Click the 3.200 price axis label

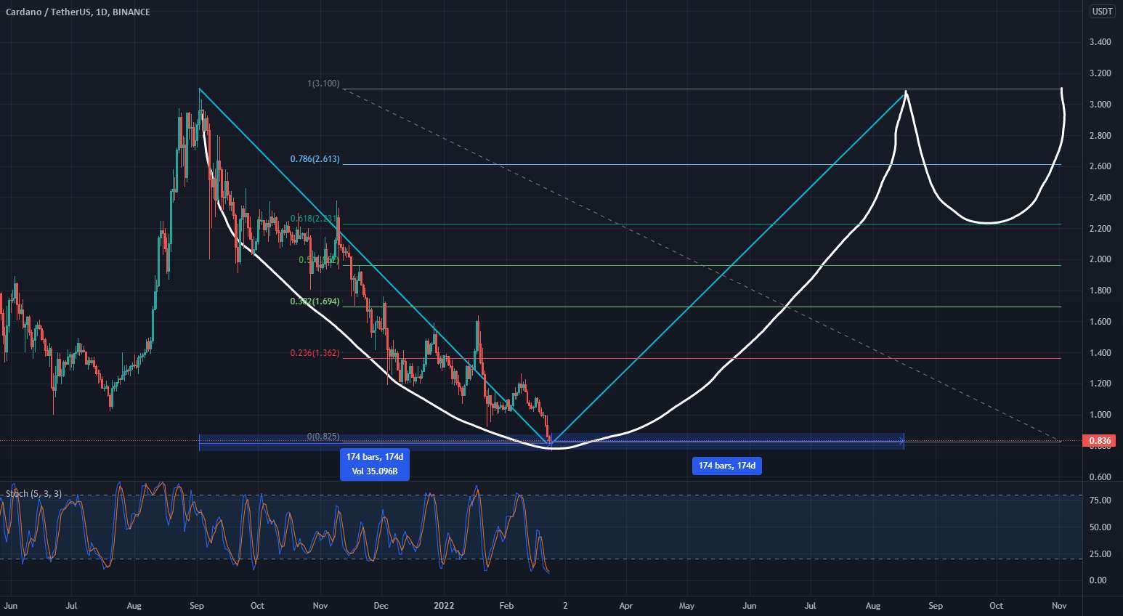coord(1100,73)
